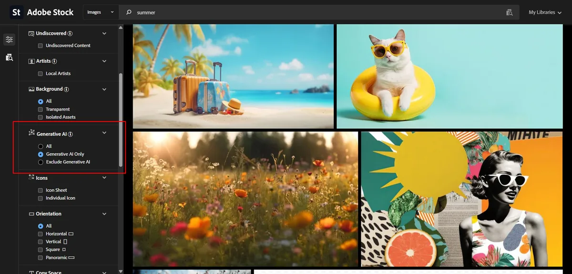
Task: Click the magnifier icon in search bar
Action: (x=129, y=12)
